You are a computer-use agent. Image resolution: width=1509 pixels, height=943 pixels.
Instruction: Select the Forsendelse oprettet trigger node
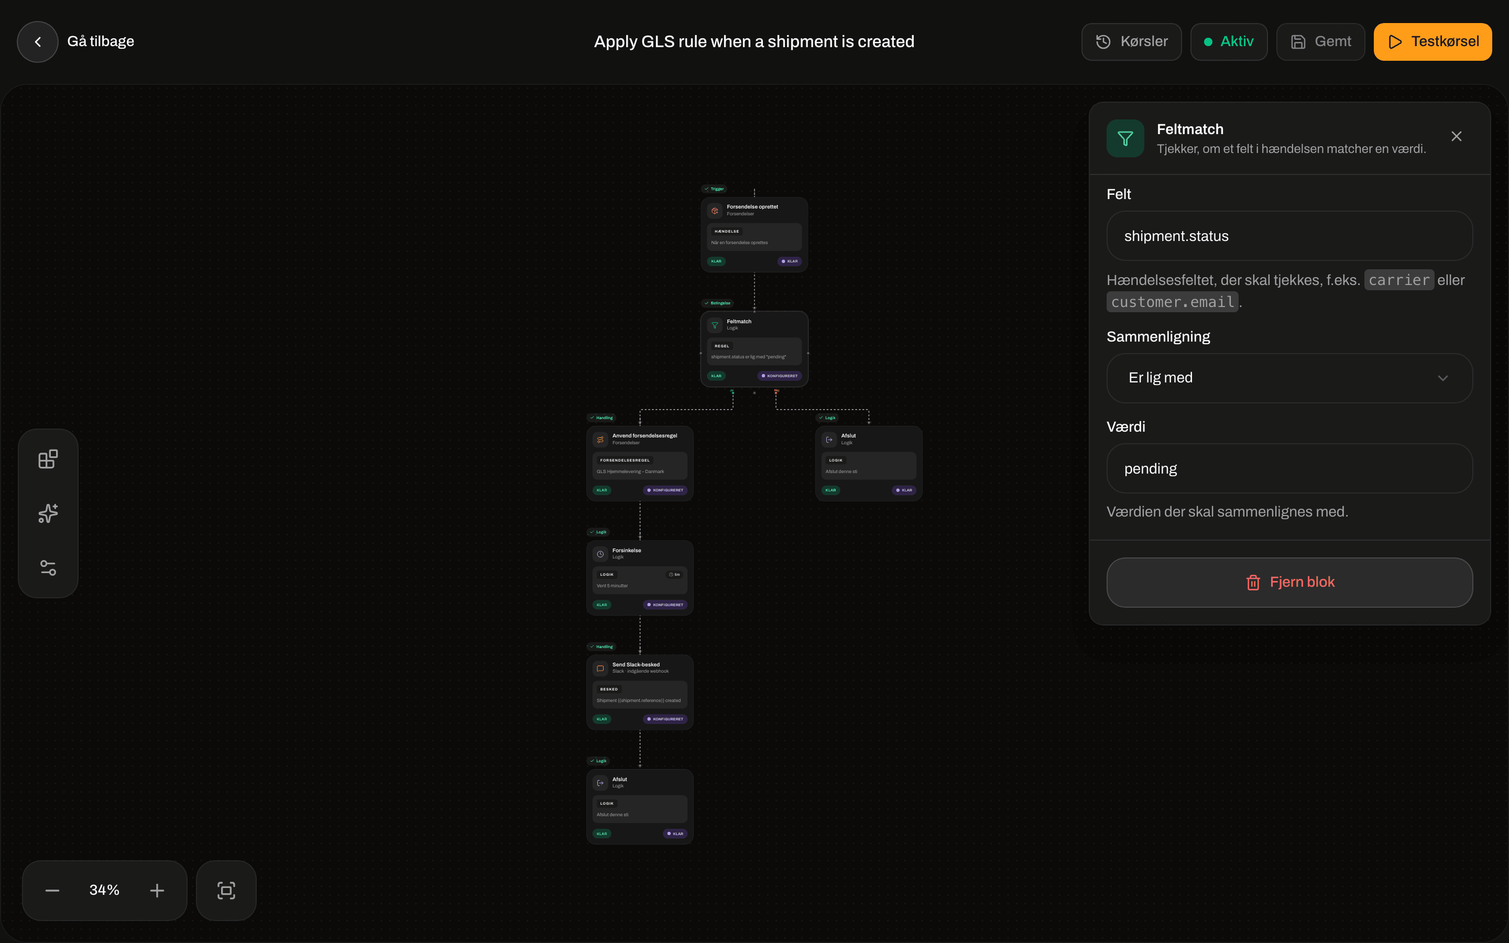pyautogui.click(x=754, y=235)
